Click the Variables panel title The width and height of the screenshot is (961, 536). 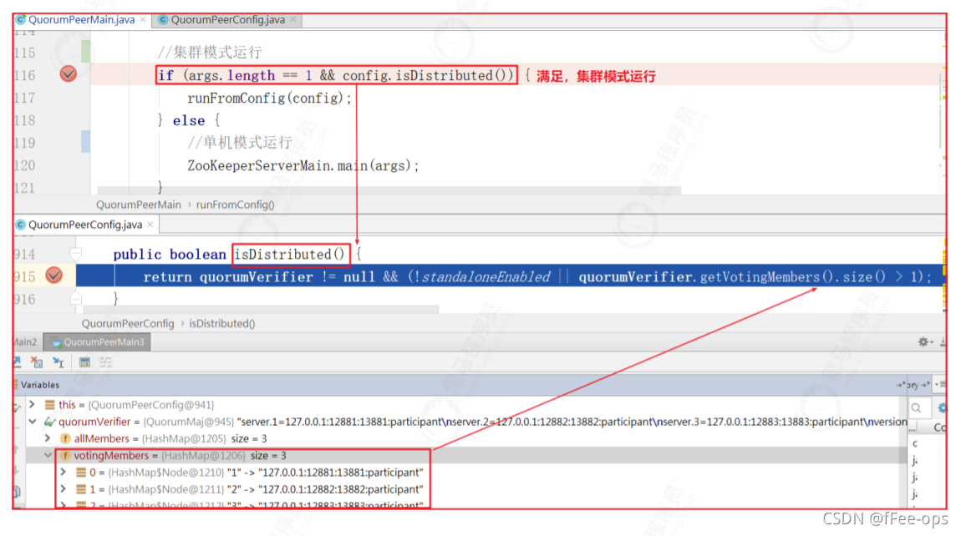(x=40, y=385)
